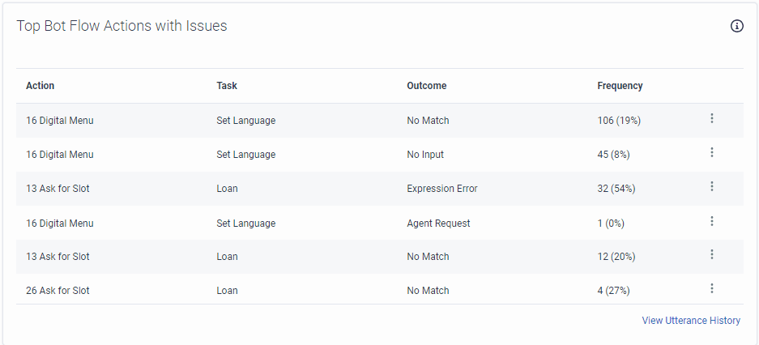Open more options for the No Input row
Viewport: 759px width, 345px height.
tap(712, 153)
